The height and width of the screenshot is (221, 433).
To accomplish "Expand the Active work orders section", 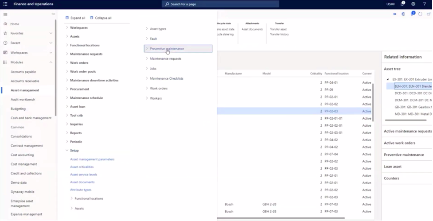I will 399,143.
